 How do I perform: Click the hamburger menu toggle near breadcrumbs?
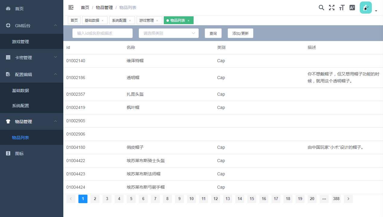[x=71, y=7]
